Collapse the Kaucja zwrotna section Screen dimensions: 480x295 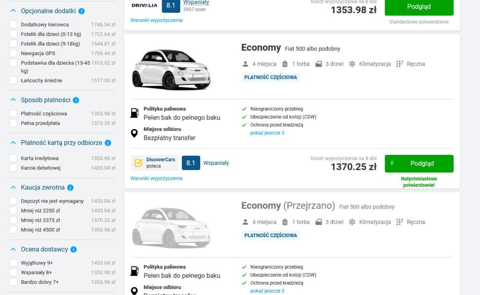click(x=13, y=187)
